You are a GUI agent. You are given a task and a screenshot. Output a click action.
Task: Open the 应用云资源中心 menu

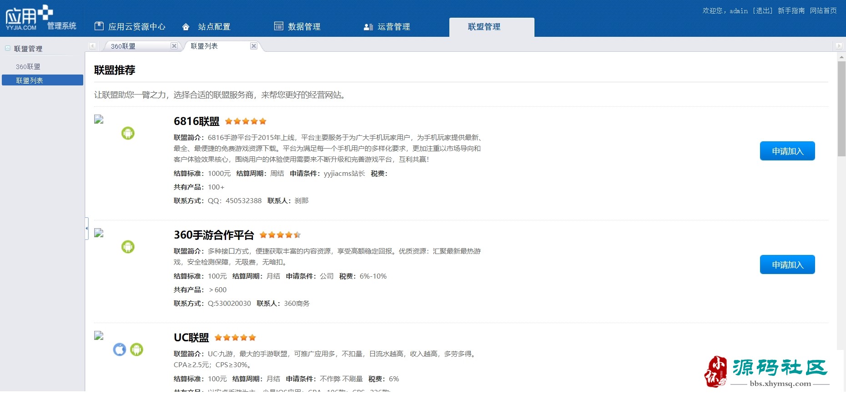(130, 27)
